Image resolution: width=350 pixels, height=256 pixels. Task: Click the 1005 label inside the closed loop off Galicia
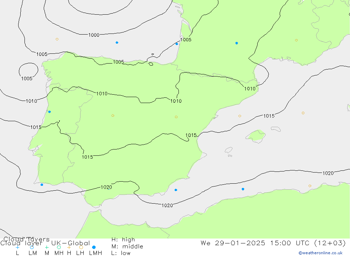click(x=27, y=79)
